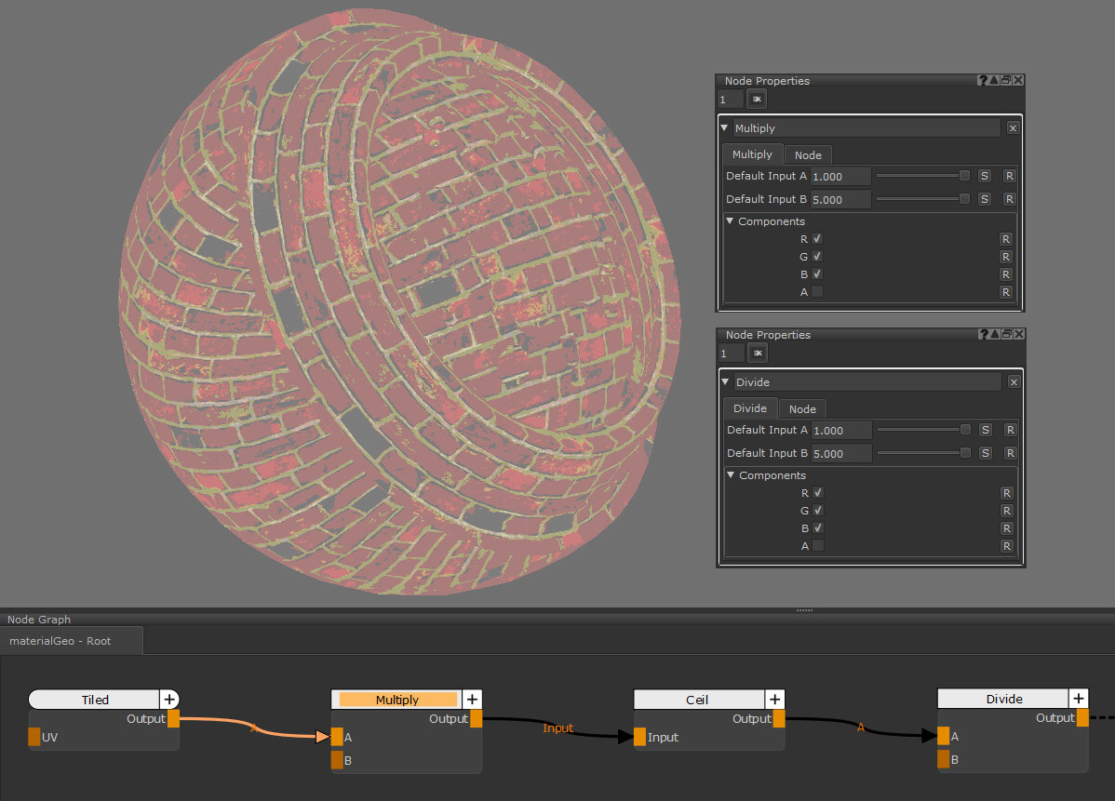Click the Default Input B slider in Multiply
The width and height of the screenshot is (1115, 801).
(x=921, y=199)
